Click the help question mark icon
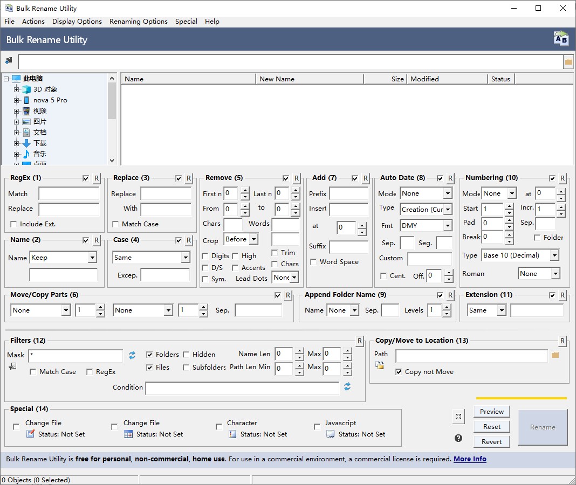 [x=458, y=438]
